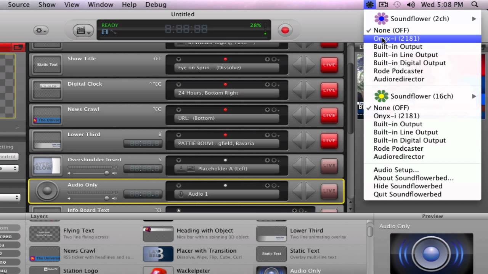
Task: Choose About Soundflowerbed...
Action: pyautogui.click(x=422, y=178)
